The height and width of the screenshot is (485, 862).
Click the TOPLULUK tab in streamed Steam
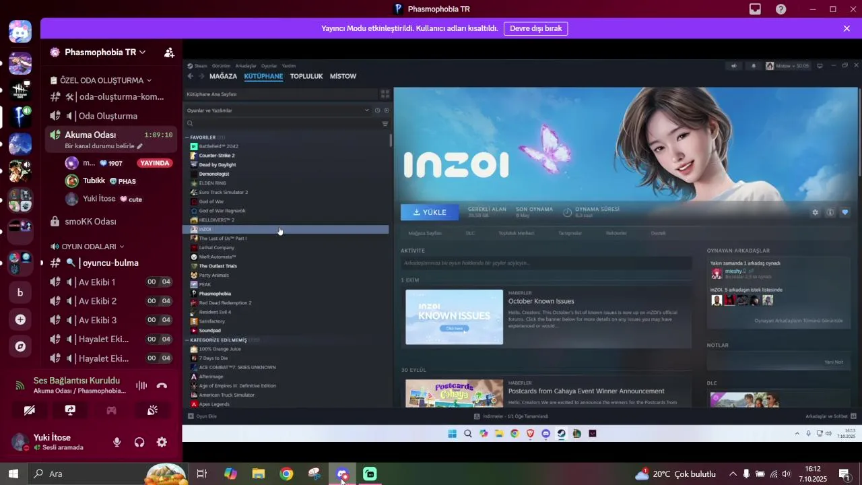pyautogui.click(x=306, y=76)
